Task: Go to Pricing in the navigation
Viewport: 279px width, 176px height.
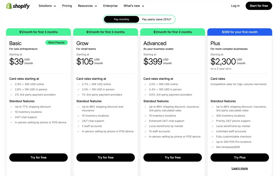Action: (x=67, y=6)
